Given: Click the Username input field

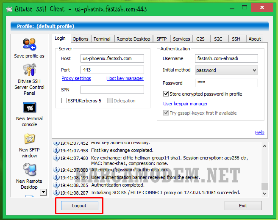Looking at the screenshot, I should pos(226,58).
